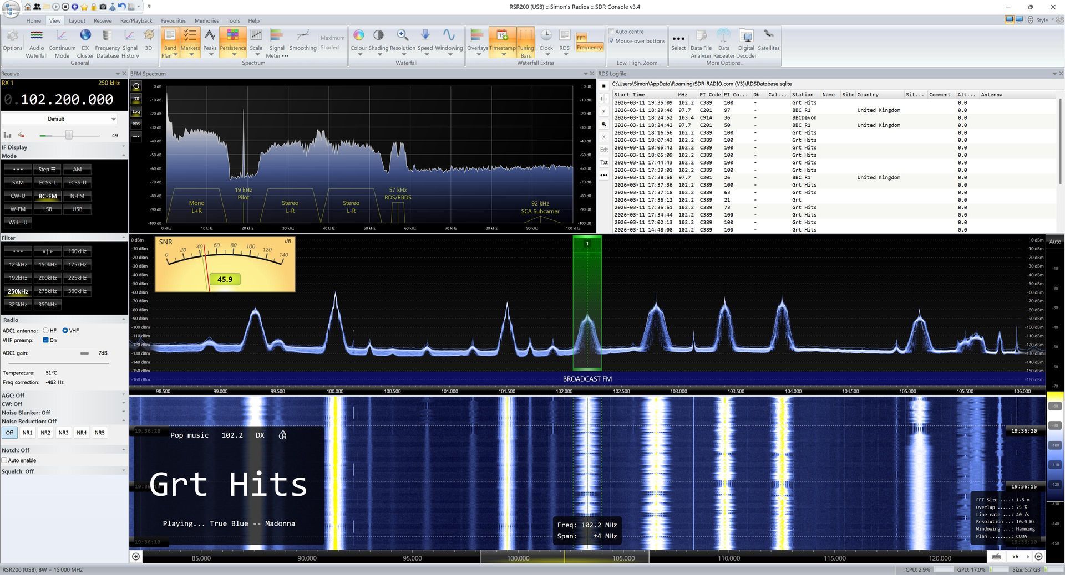Select the HF antenna radio button
The image size is (1065, 575).
coord(46,331)
